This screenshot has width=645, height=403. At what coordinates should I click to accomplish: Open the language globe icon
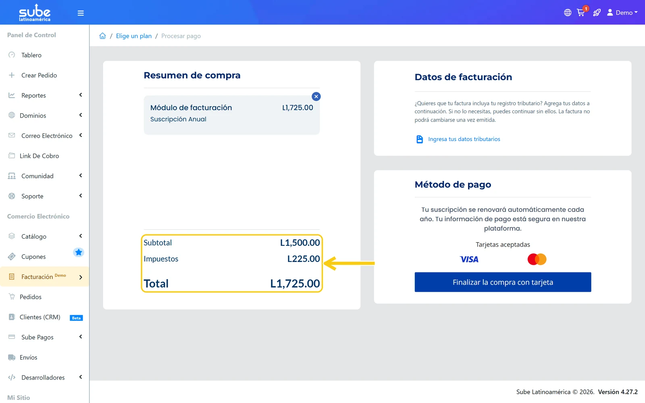[568, 12]
